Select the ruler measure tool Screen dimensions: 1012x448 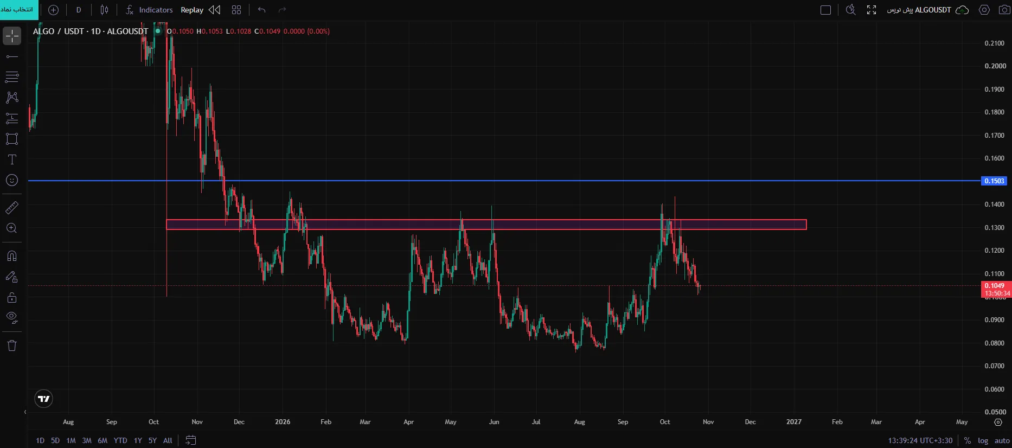tap(12, 208)
